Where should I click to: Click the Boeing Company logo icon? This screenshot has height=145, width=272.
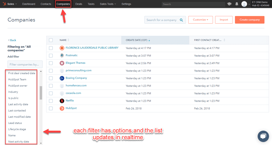click(62, 78)
